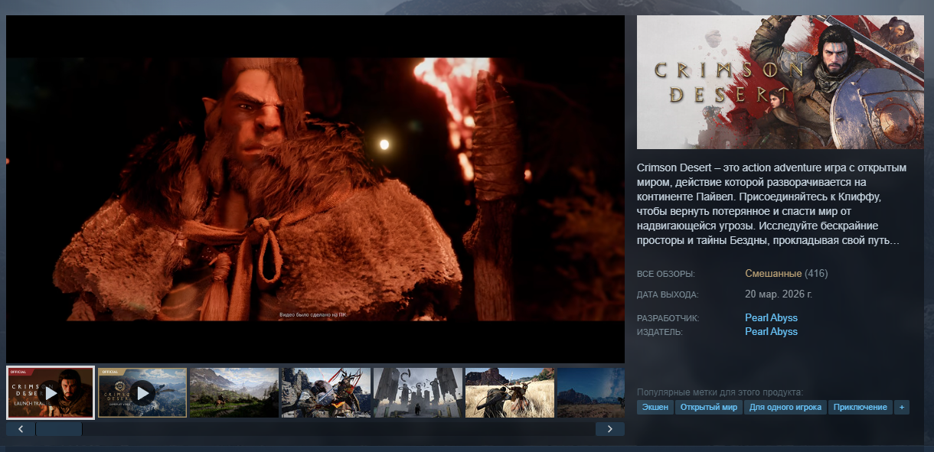Open the Смешанные reviews summary link

coord(773,273)
